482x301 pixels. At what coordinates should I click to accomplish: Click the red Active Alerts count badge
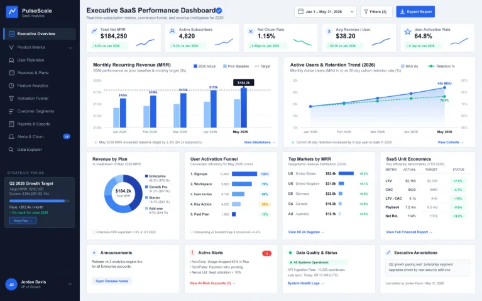(267, 253)
